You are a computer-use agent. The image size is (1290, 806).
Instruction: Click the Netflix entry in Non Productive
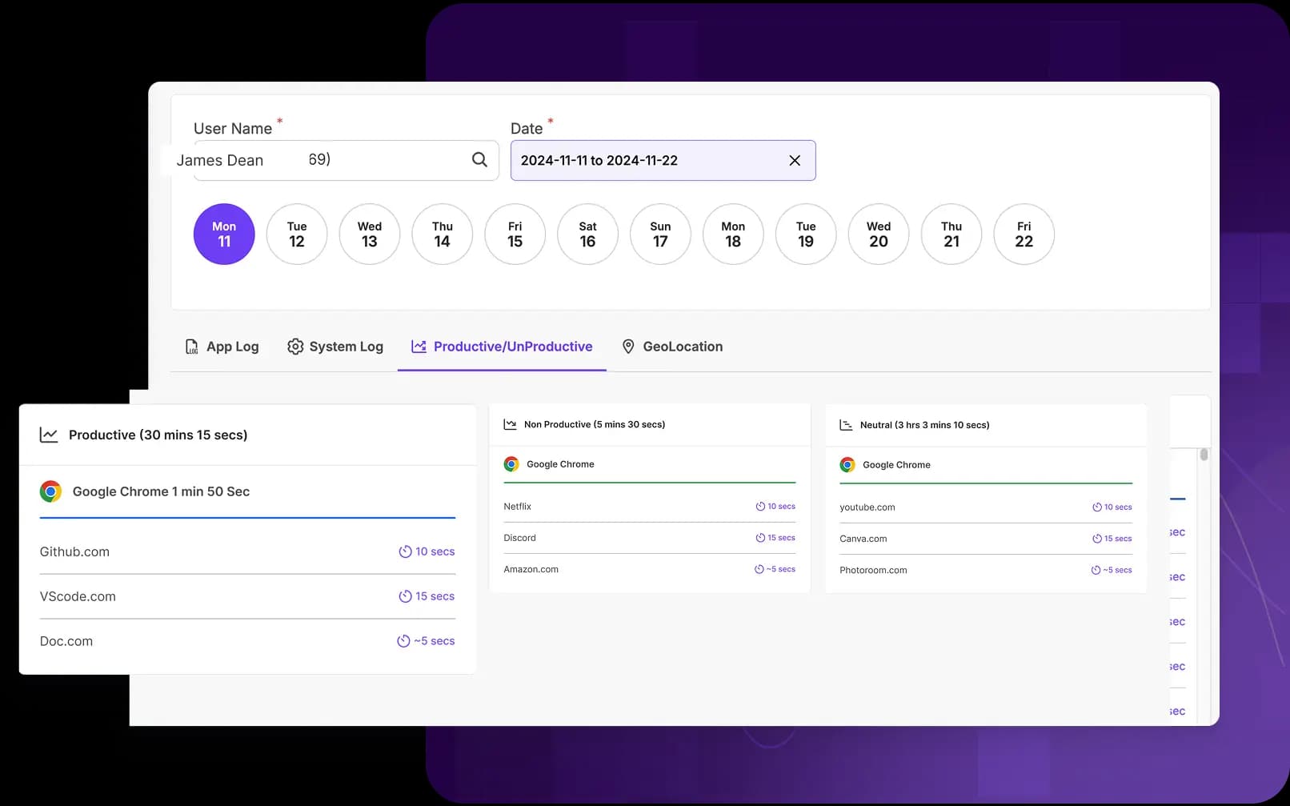pyautogui.click(x=518, y=507)
